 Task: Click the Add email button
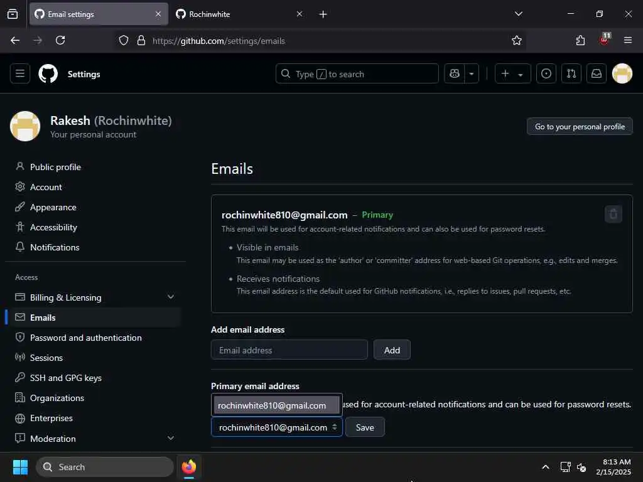(392, 350)
